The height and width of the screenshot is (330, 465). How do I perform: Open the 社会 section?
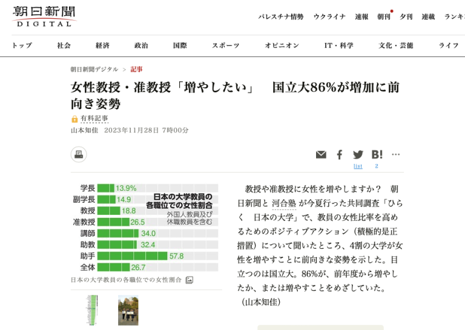coord(64,45)
